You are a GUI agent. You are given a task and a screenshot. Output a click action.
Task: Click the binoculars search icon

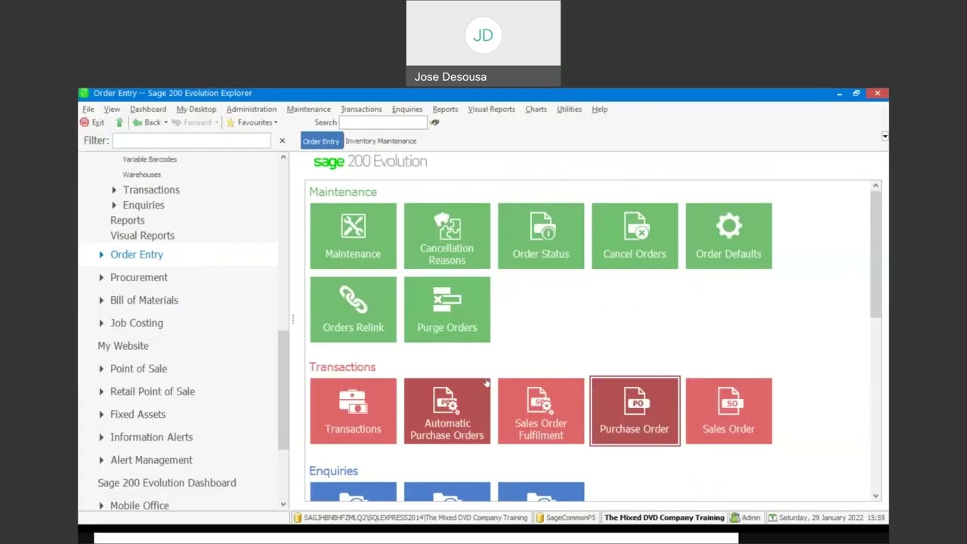pos(434,122)
